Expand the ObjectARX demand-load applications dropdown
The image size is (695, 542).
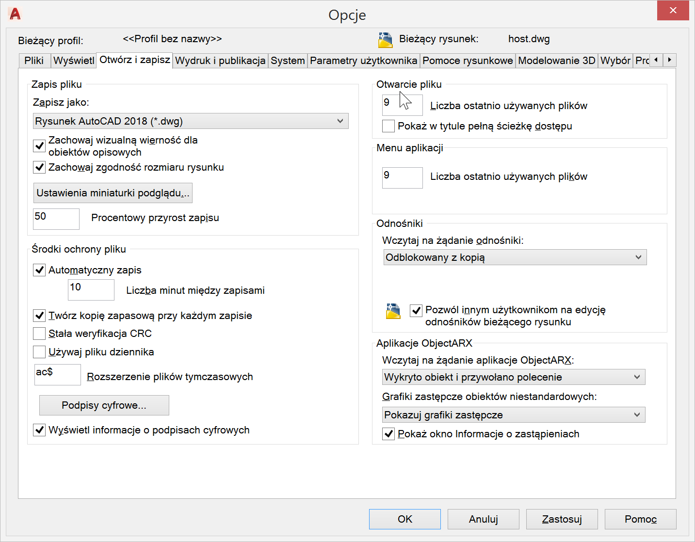(514, 377)
